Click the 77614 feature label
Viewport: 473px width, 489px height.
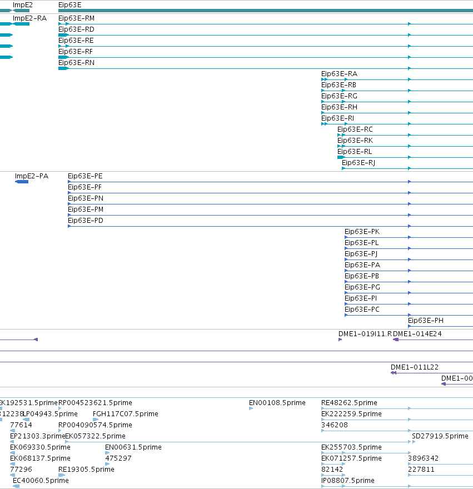[x=21, y=425]
